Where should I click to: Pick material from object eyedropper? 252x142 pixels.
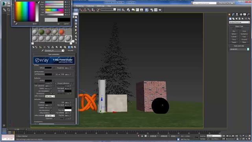tap(43, 50)
